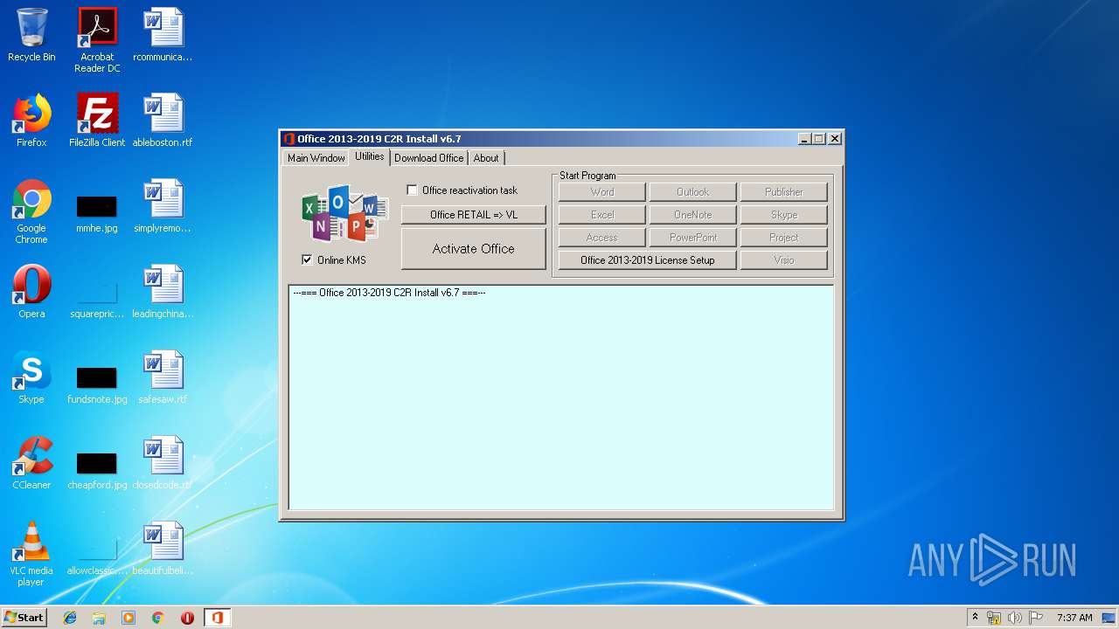Select the mmhe.jpg image file
This screenshot has height=629, width=1119.
[97, 212]
